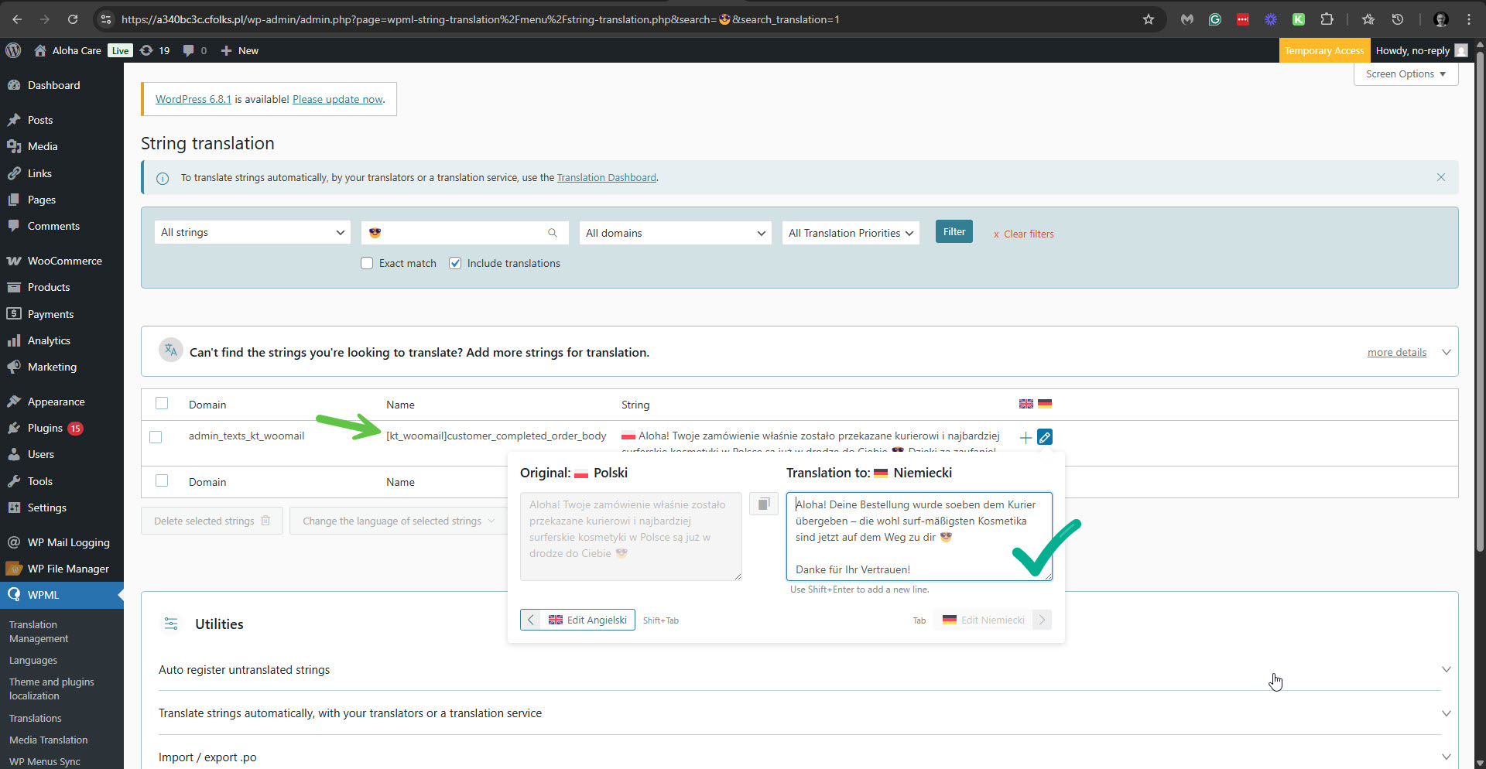The height and width of the screenshot is (769, 1486).
Task: Open the Translation Dashboard link
Action: pos(606,177)
